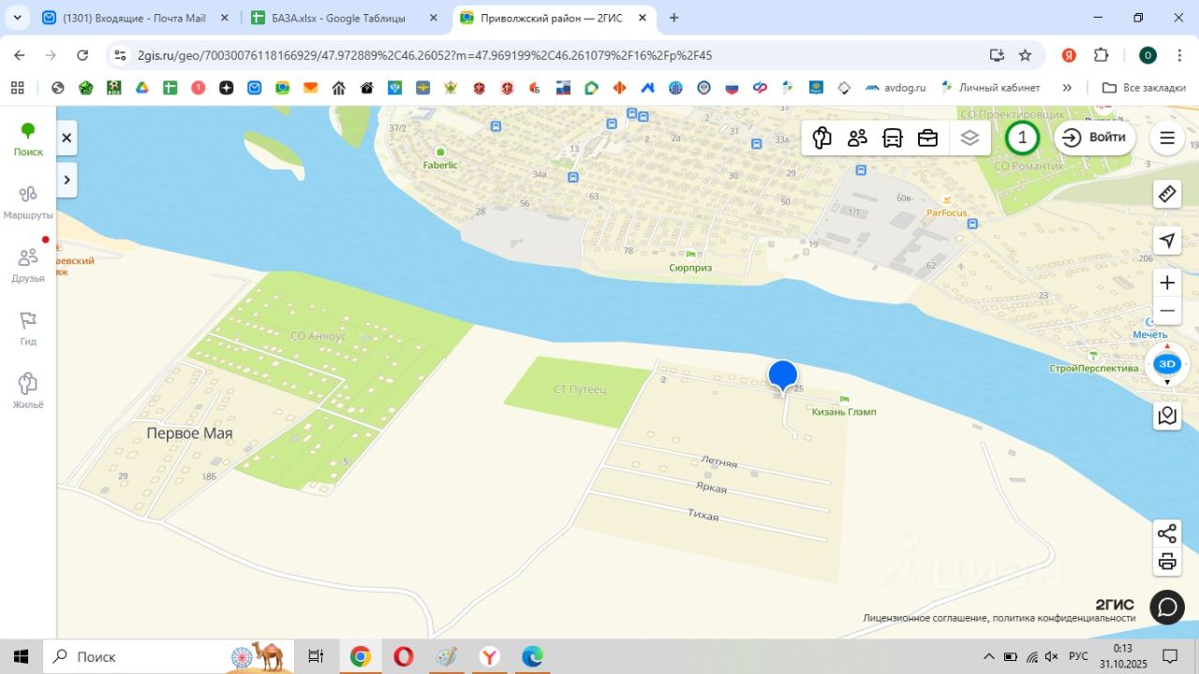
Task: Toggle 3D map view mode
Action: pyautogui.click(x=1167, y=364)
